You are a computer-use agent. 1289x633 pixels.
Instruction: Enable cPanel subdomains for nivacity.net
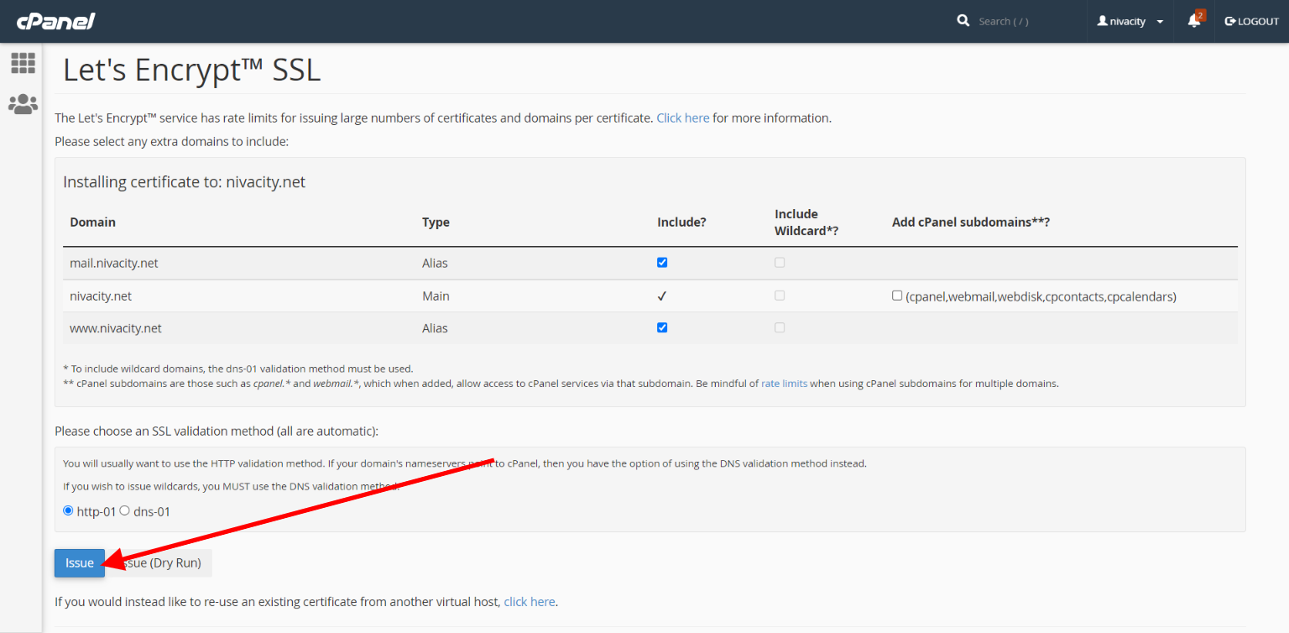(x=897, y=295)
